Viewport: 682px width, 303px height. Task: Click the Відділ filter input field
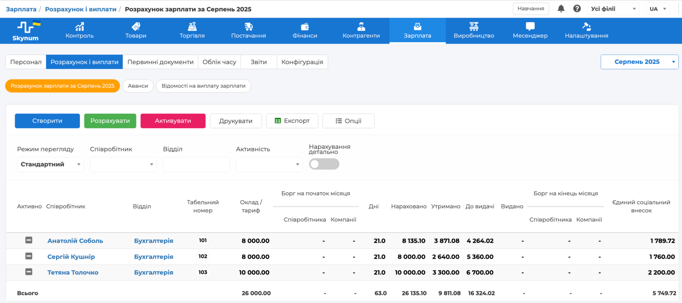196,164
